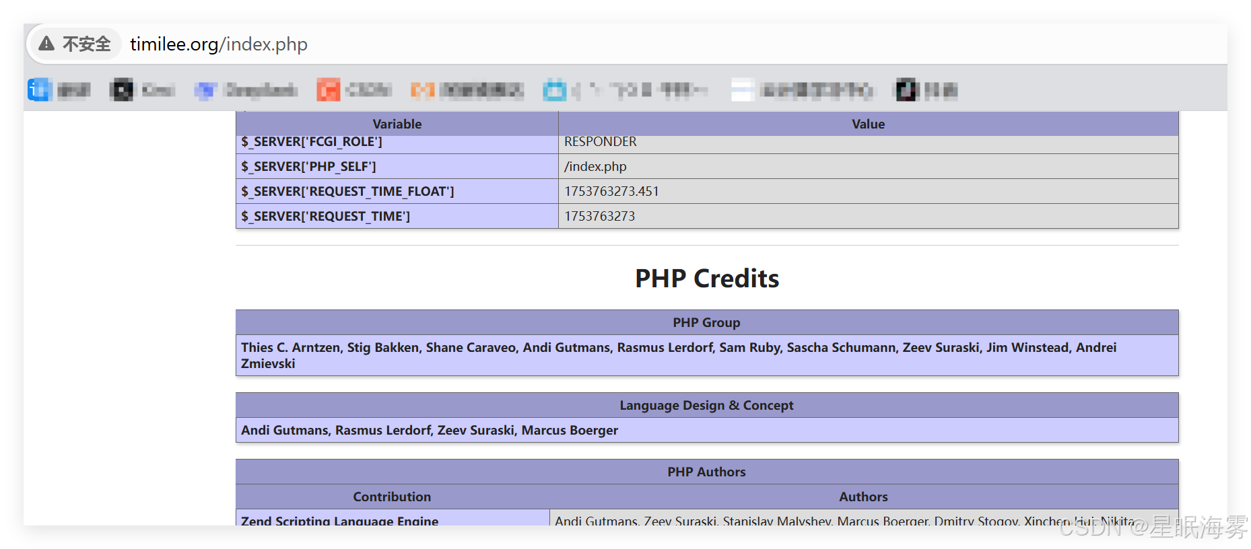Open the blue whale DeepSeek bookmark
The height and width of the screenshot is (549, 1251).
point(205,89)
